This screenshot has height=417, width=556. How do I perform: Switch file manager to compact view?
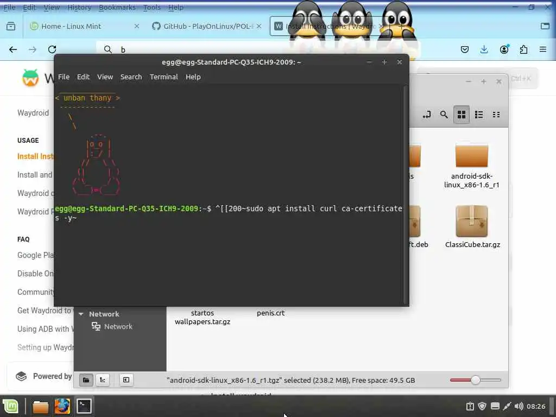tap(496, 115)
